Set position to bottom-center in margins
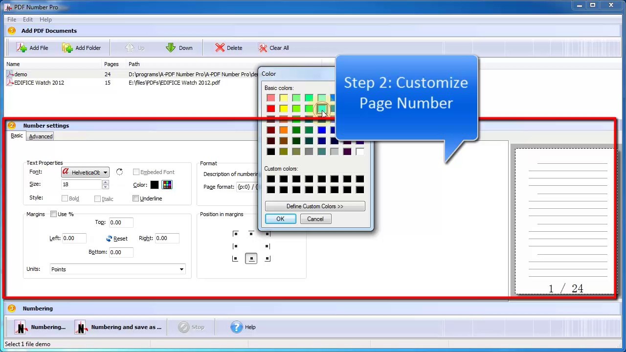The width and height of the screenshot is (626, 352). 251,259
